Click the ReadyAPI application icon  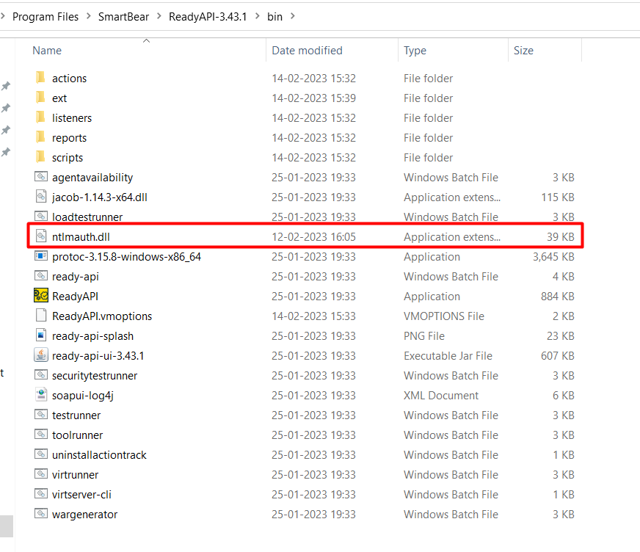point(41,297)
